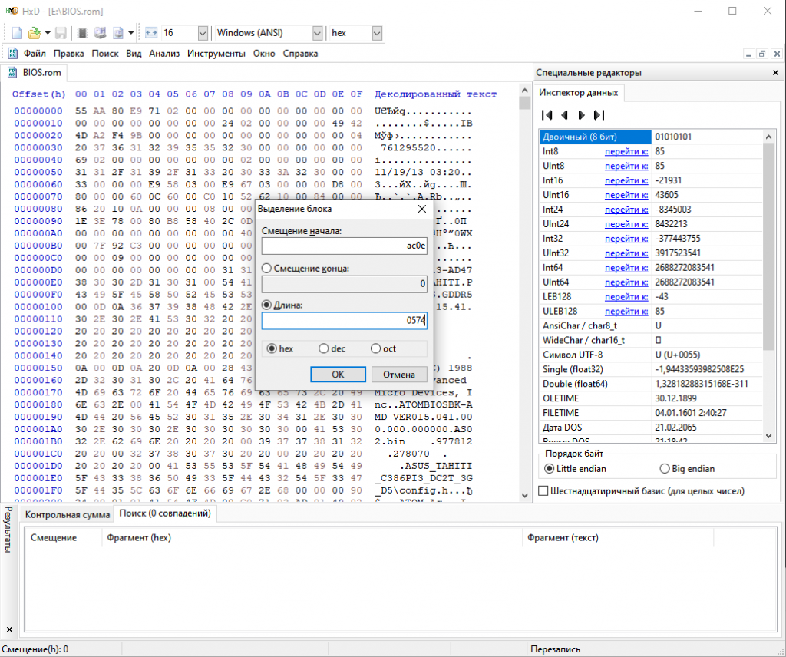Open the hex offset base dropdown
The height and width of the screenshot is (657, 786).
(377, 33)
